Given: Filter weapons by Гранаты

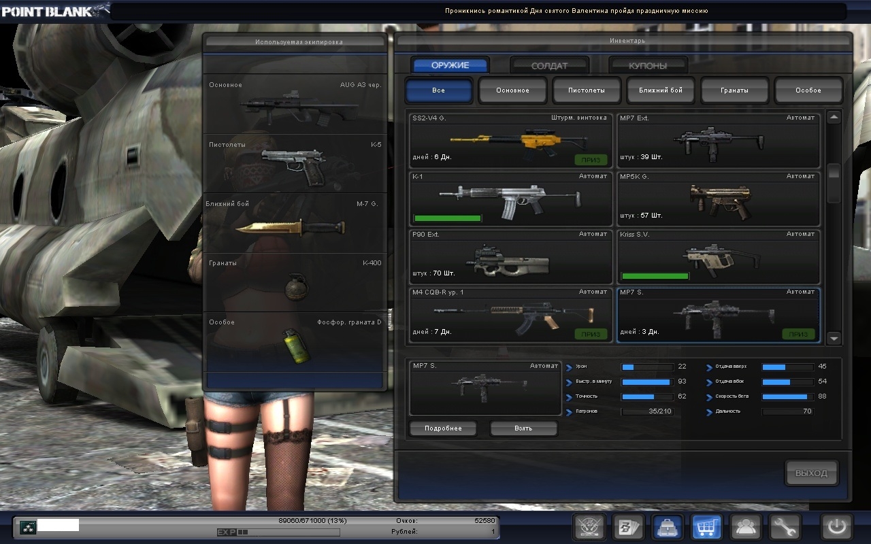Looking at the screenshot, I should (735, 90).
